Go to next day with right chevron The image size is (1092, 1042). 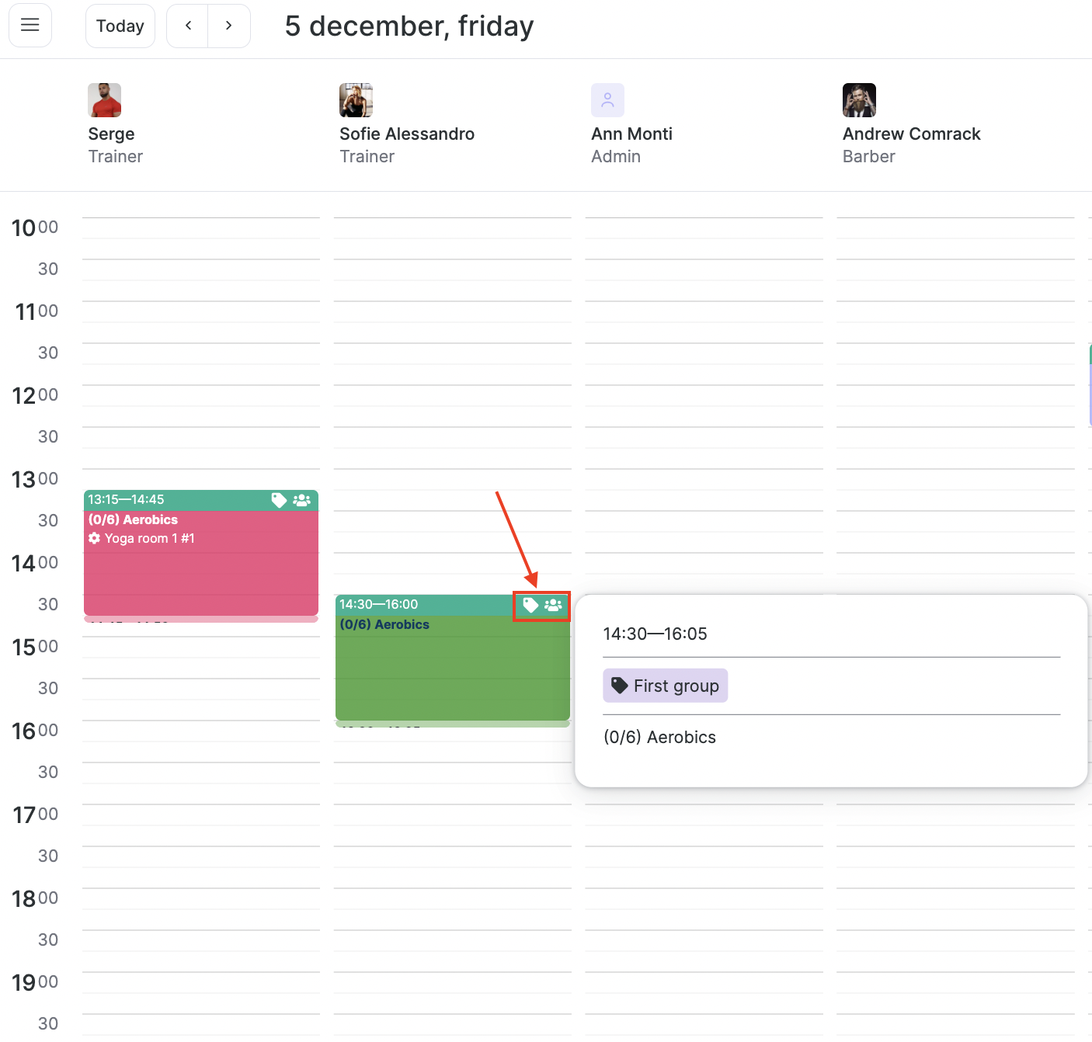(x=229, y=26)
